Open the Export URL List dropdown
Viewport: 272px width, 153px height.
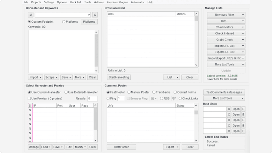226,52
